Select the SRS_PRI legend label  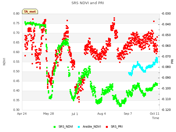click(117, 127)
